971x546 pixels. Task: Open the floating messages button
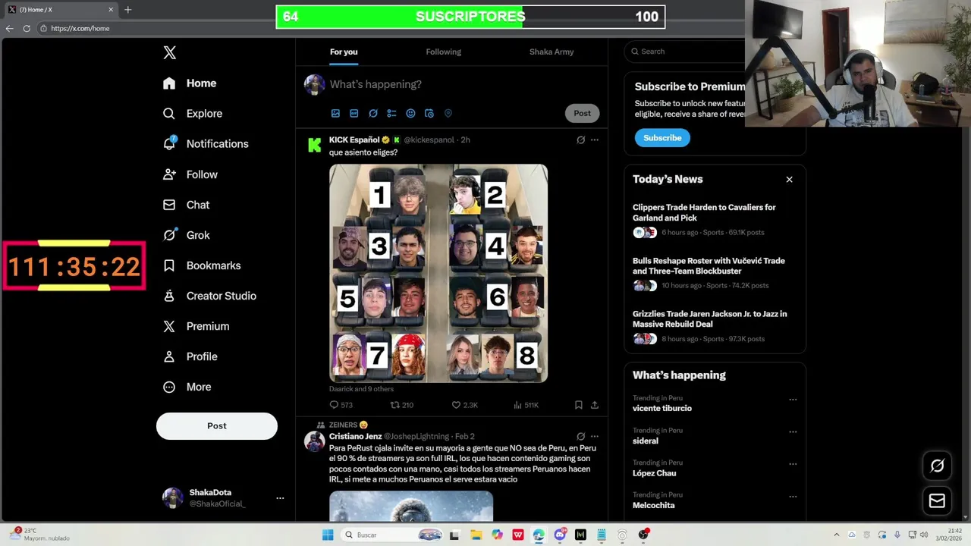[x=937, y=500]
